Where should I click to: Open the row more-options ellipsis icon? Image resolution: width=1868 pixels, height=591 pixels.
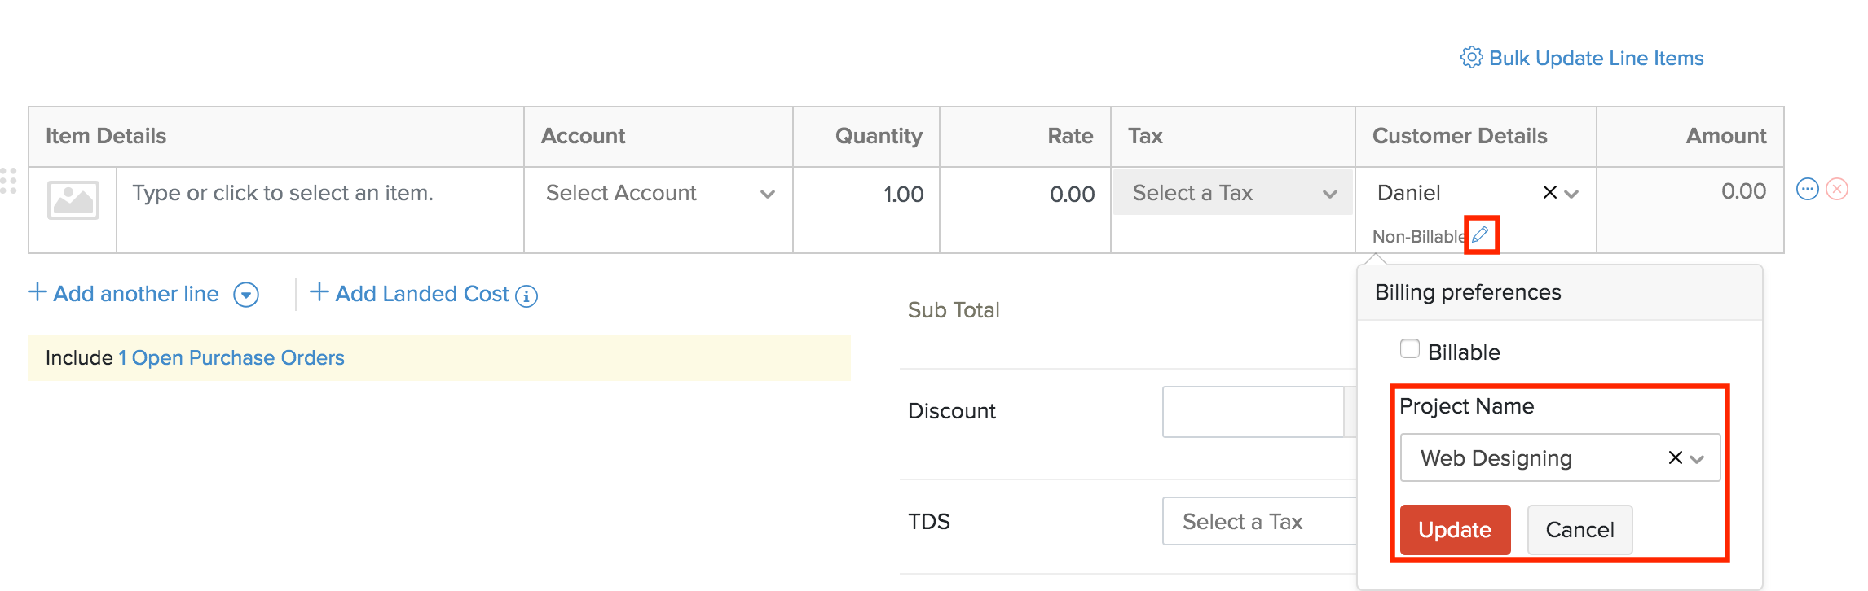1807,190
